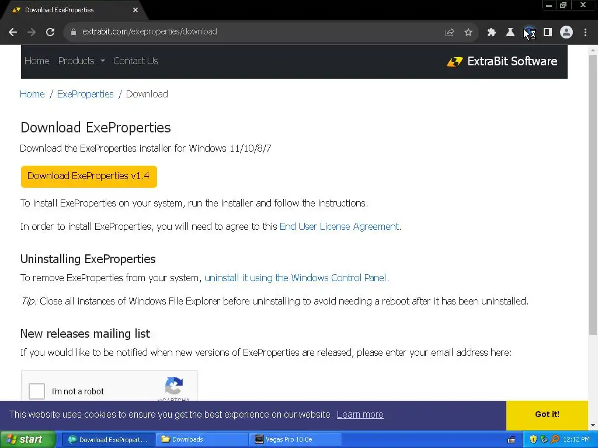This screenshot has width=598, height=448.
Task: Open Home in the site navigation
Action: tap(37, 61)
